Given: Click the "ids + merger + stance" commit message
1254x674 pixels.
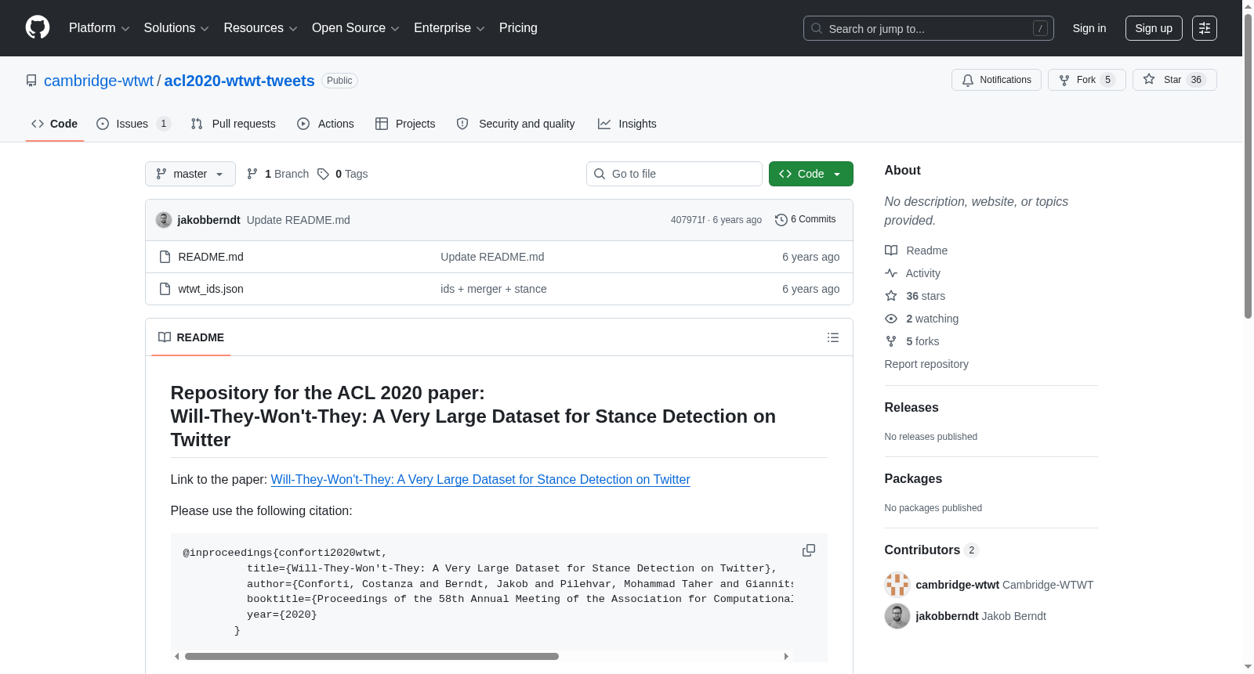Looking at the screenshot, I should [x=494, y=289].
